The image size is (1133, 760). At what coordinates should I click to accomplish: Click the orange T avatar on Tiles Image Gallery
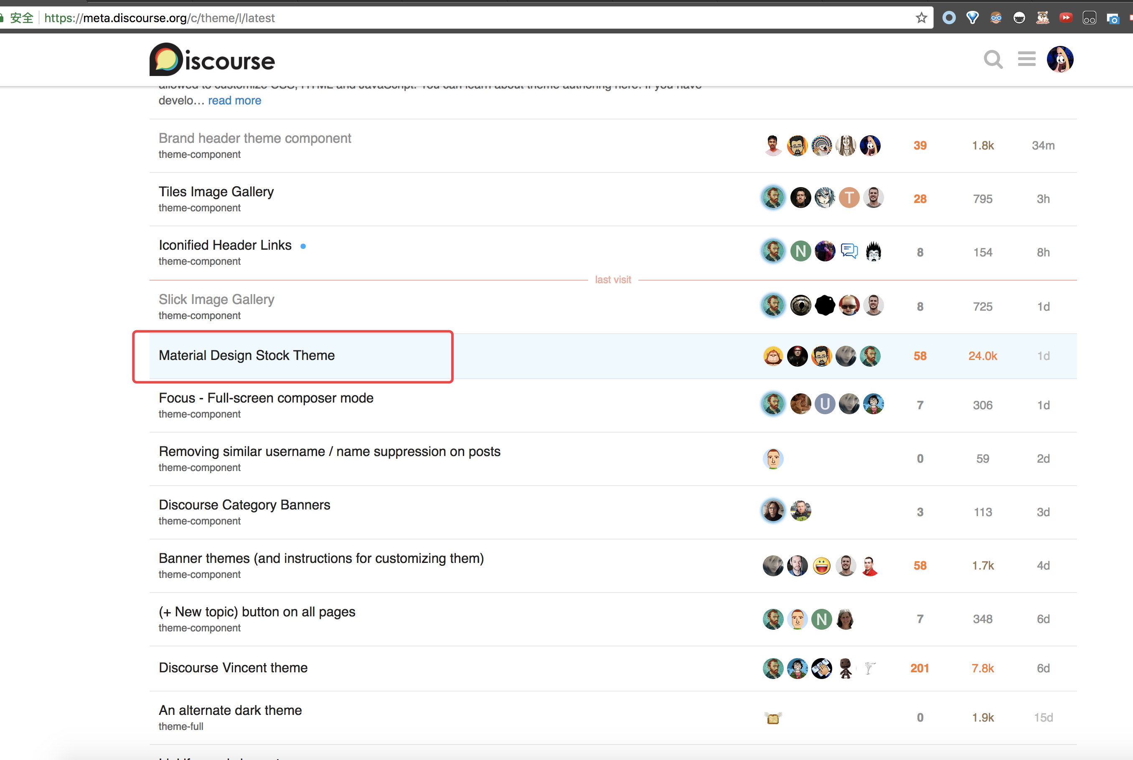pos(849,198)
